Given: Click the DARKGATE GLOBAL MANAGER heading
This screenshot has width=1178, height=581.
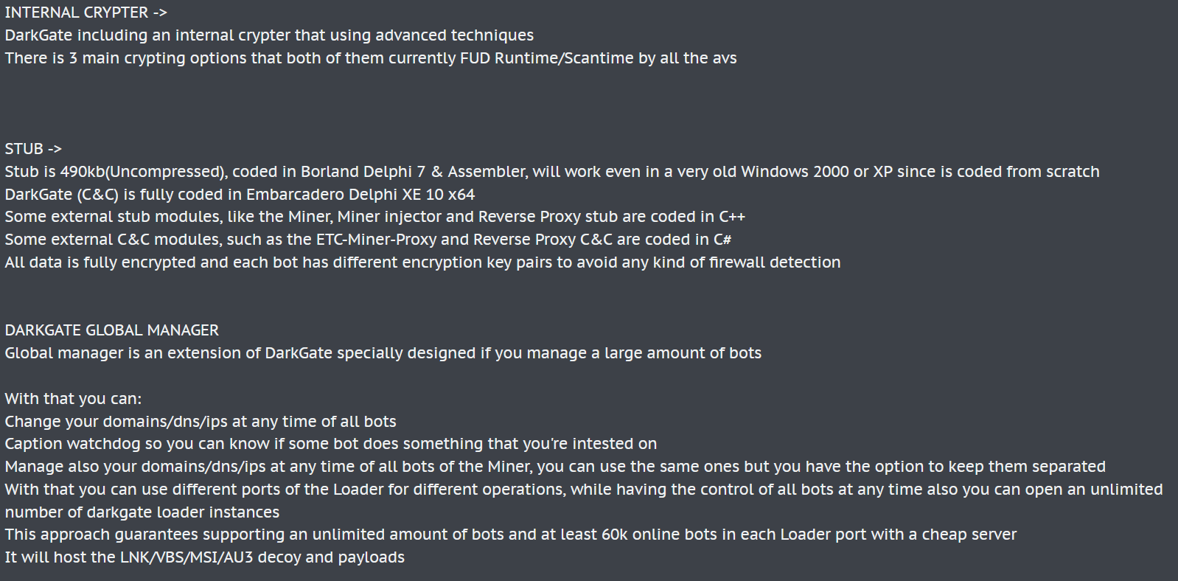Looking at the screenshot, I should 111,330.
